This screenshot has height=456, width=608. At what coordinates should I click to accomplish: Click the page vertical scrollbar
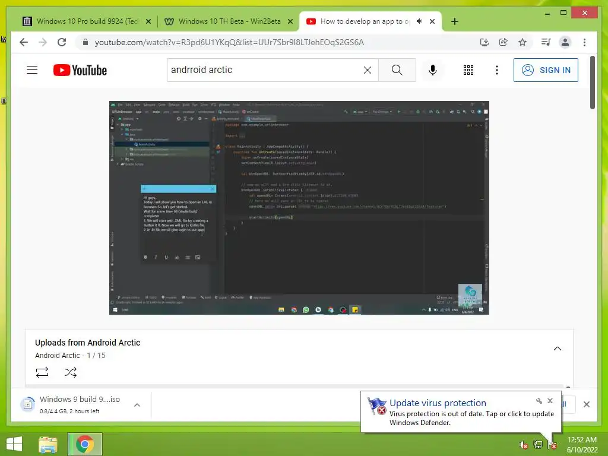pyautogui.click(x=593, y=83)
